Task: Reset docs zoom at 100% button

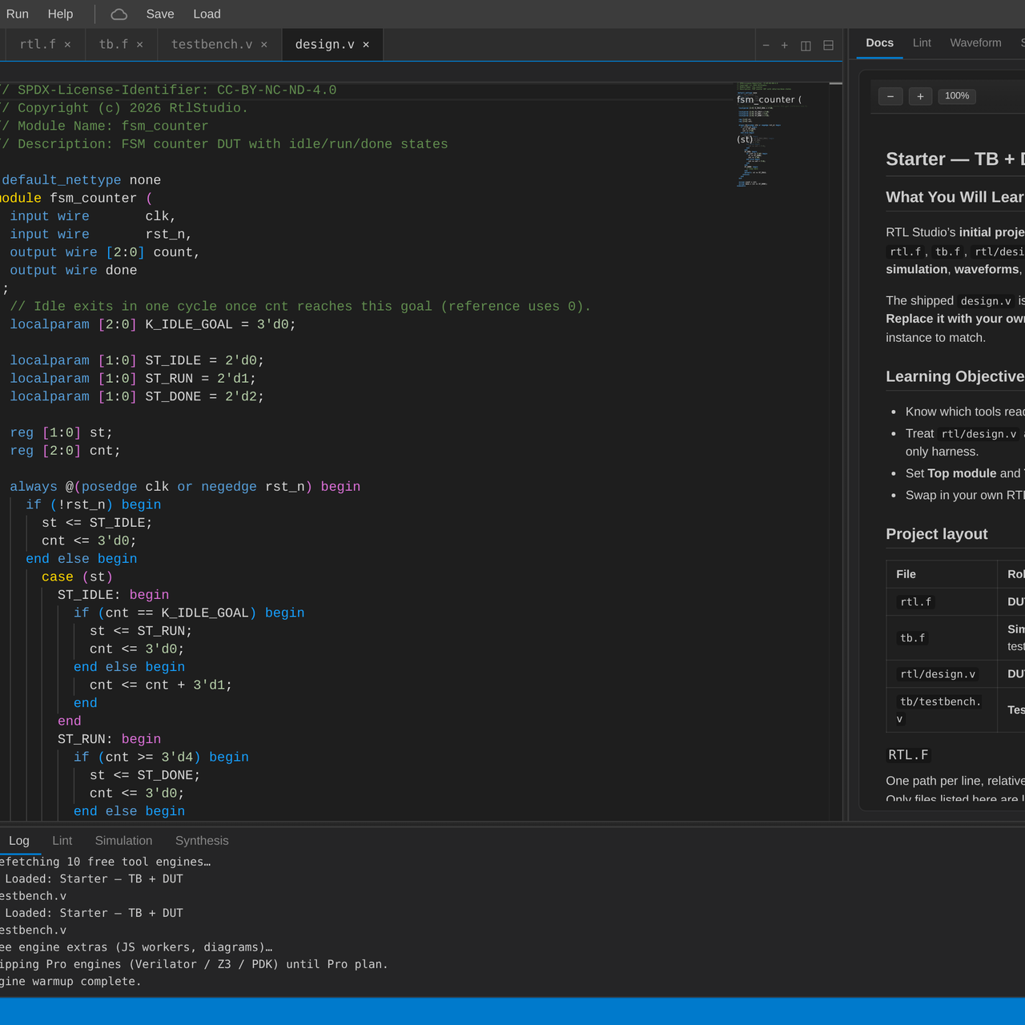Action: click(957, 96)
